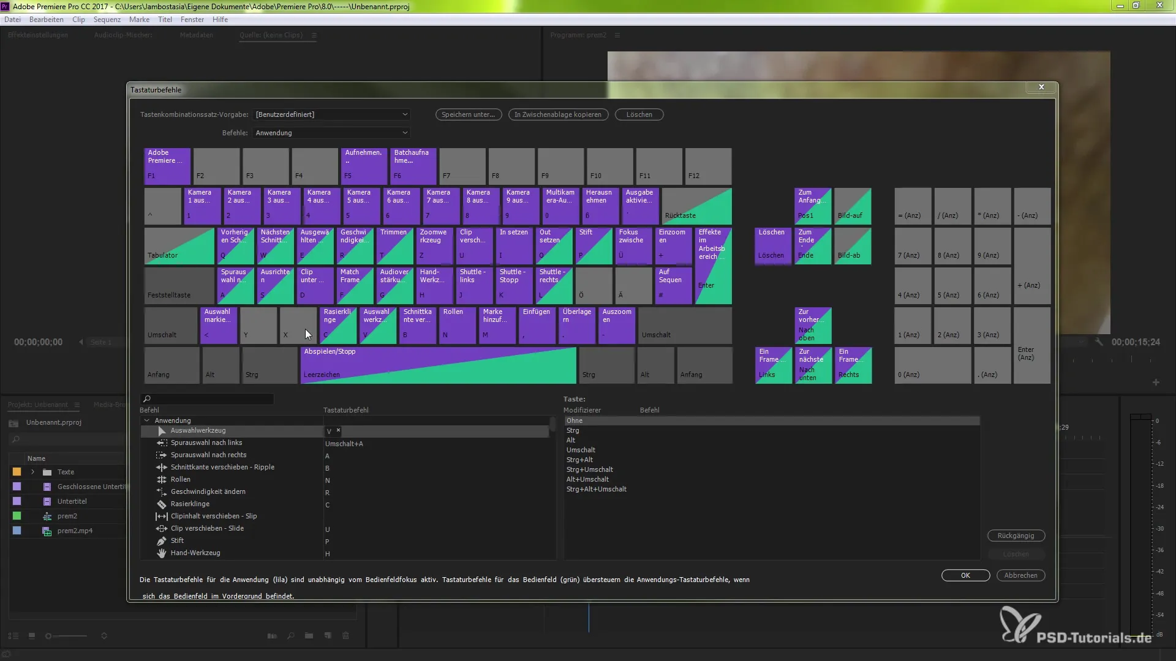Click the Texte bin folder icon
This screenshot has height=661, width=1176.
point(47,472)
